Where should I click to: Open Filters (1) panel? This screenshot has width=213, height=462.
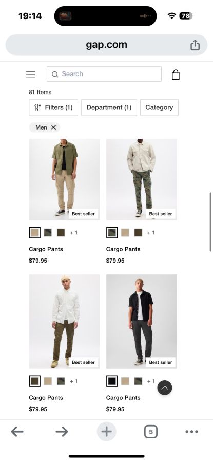click(x=53, y=107)
